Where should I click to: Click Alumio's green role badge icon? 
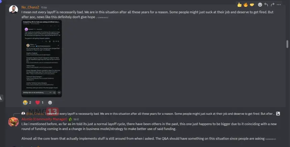[x=70, y=119]
